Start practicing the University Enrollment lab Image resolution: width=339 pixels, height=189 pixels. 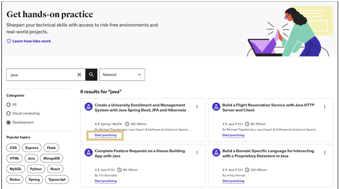click(106, 135)
